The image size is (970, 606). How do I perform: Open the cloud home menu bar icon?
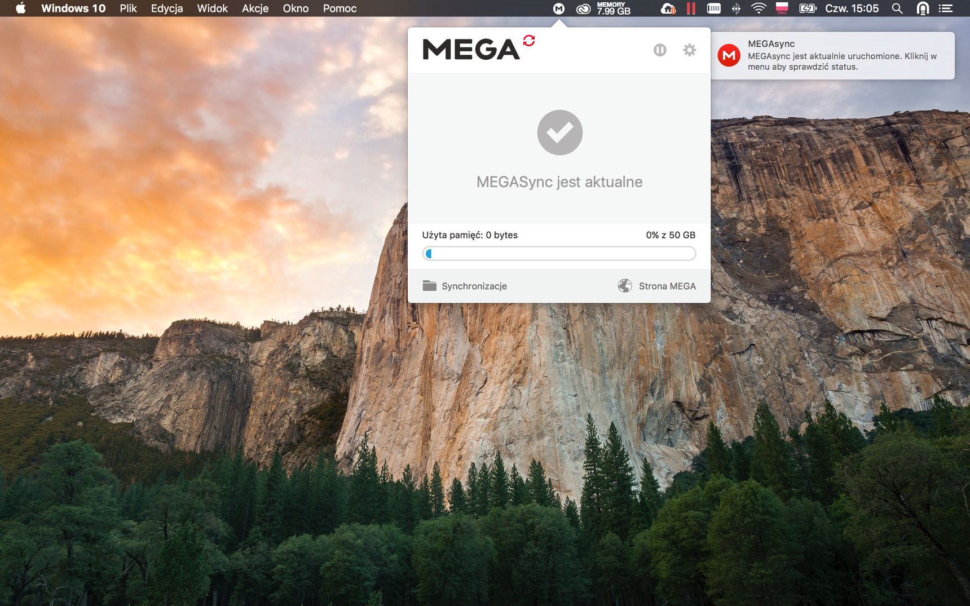(668, 8)
